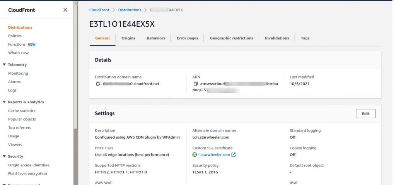Viewport: 396px width, 185px height.
Task: Collapse the Security section
Action: pos(4,156)
